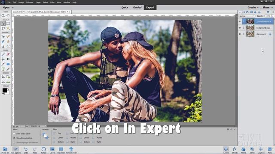This screenshot has width=275, height=154.
Task: Select the Paint Bucket tool
Action: (x=3, y=59)
